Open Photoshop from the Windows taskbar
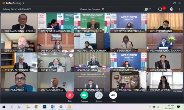This screenshot has width=184, height=110. tap(44, 107)
